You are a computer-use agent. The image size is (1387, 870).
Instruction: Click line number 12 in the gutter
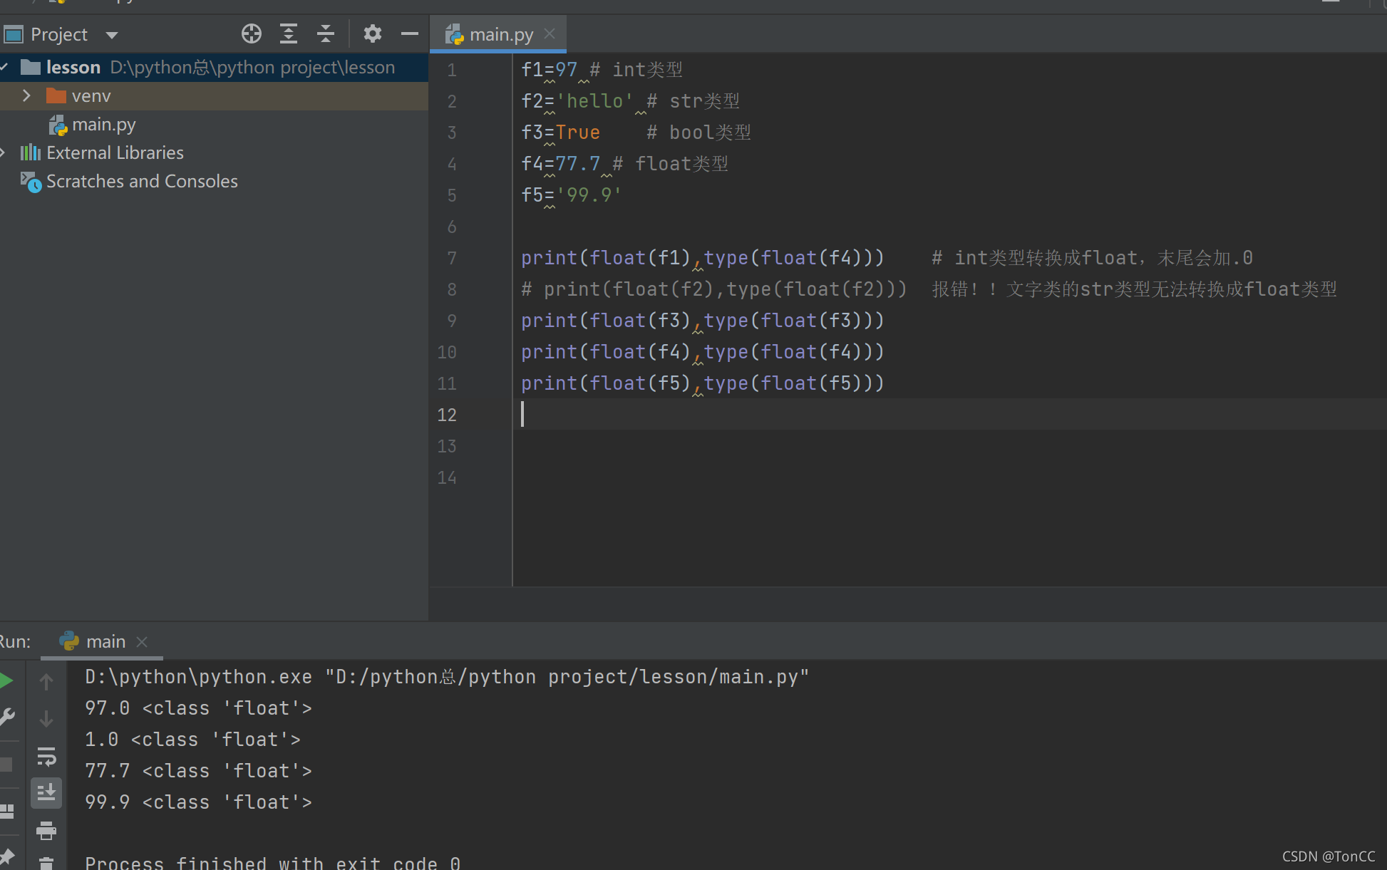[447, 415]
